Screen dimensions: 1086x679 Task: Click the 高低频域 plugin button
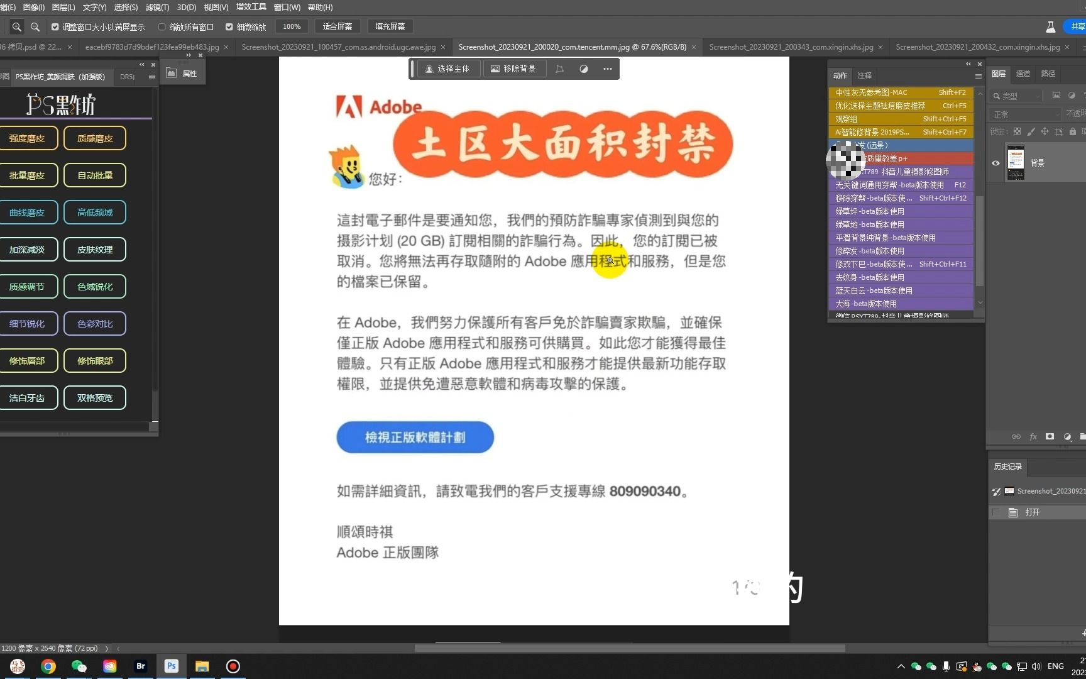(x=95, y=213)
